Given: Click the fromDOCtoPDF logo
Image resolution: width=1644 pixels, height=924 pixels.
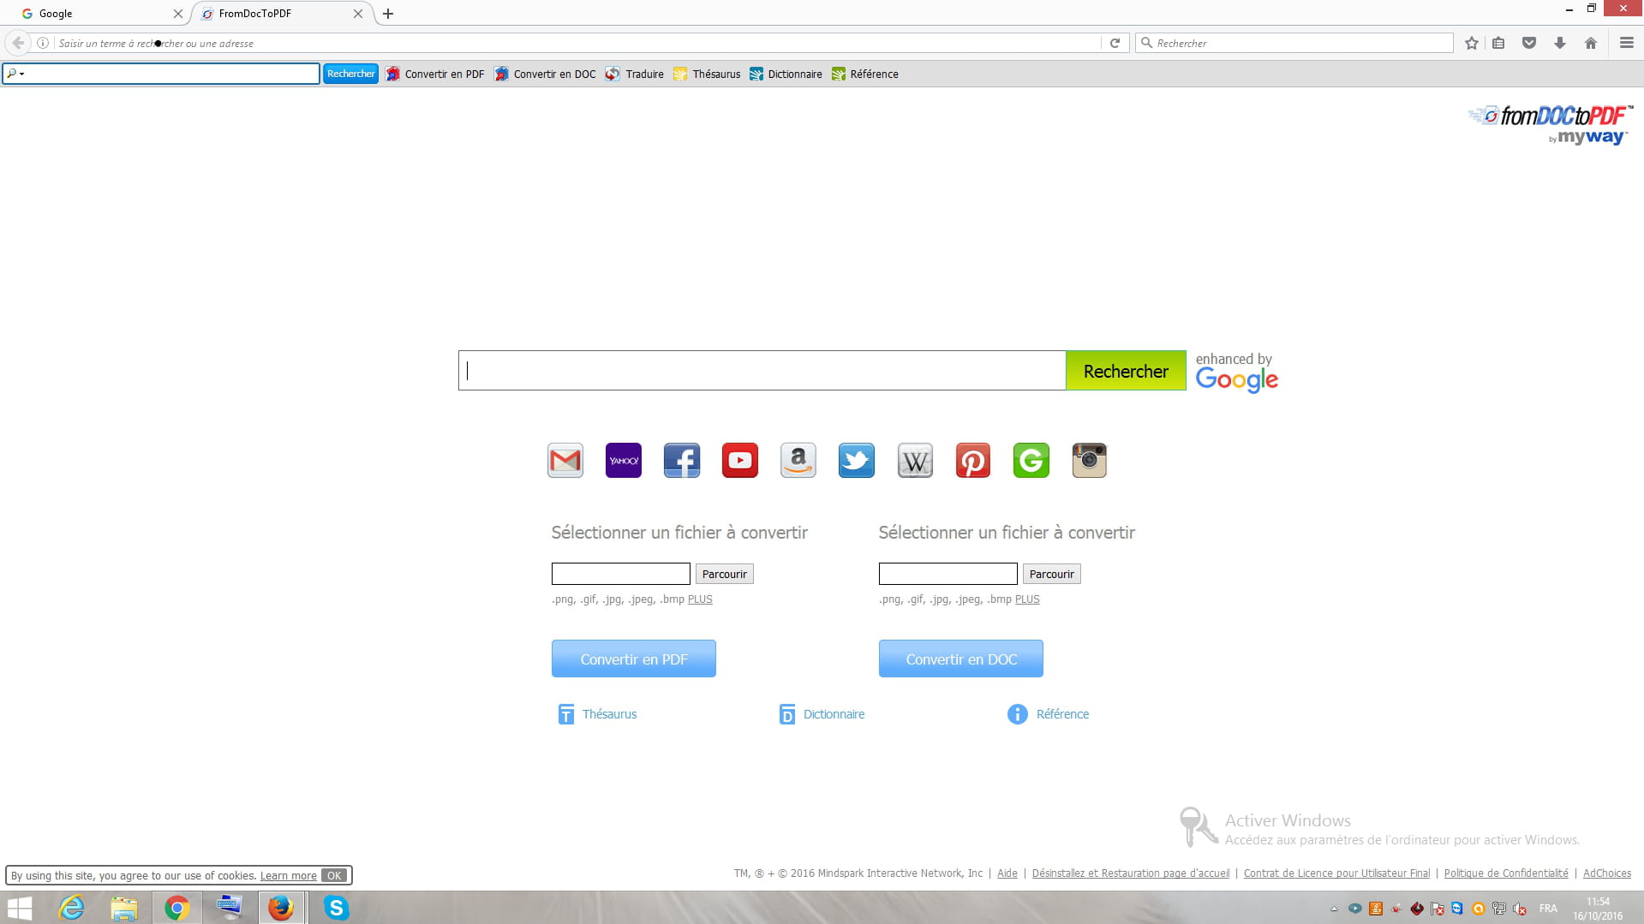Looking at the screenshot, I should (x=1550, y=125).
